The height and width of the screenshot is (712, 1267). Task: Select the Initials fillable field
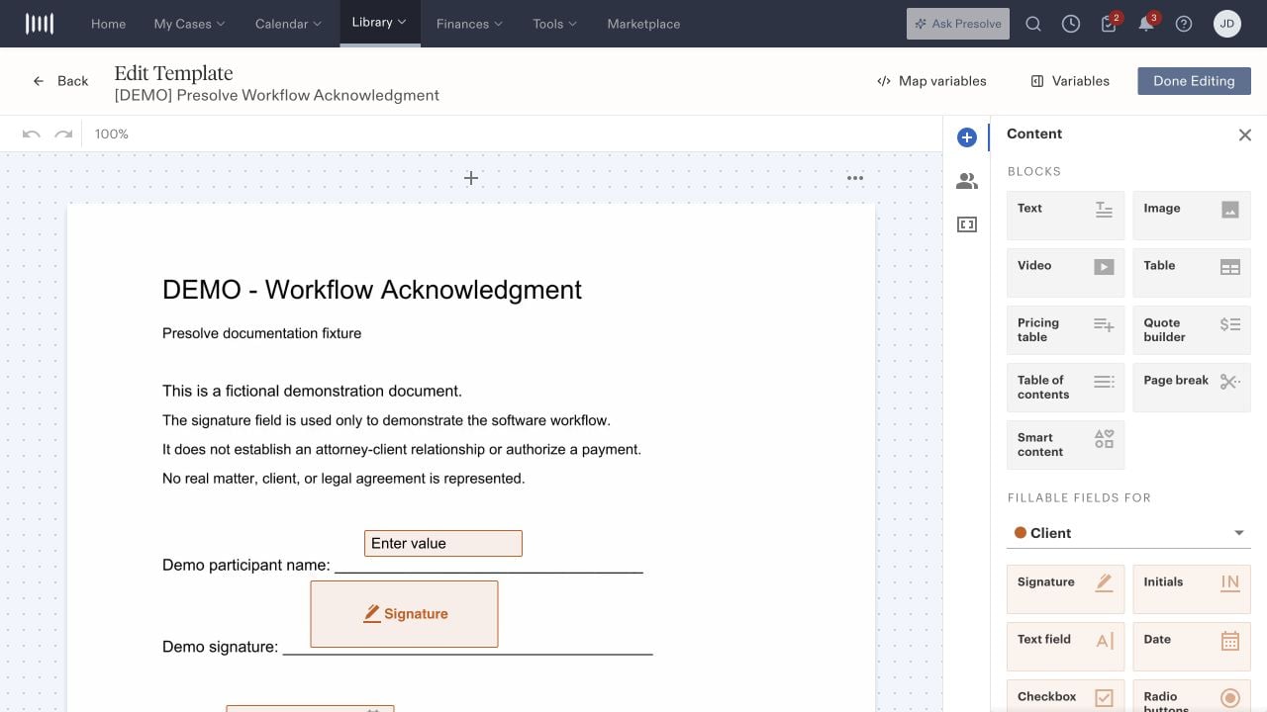1192,589
